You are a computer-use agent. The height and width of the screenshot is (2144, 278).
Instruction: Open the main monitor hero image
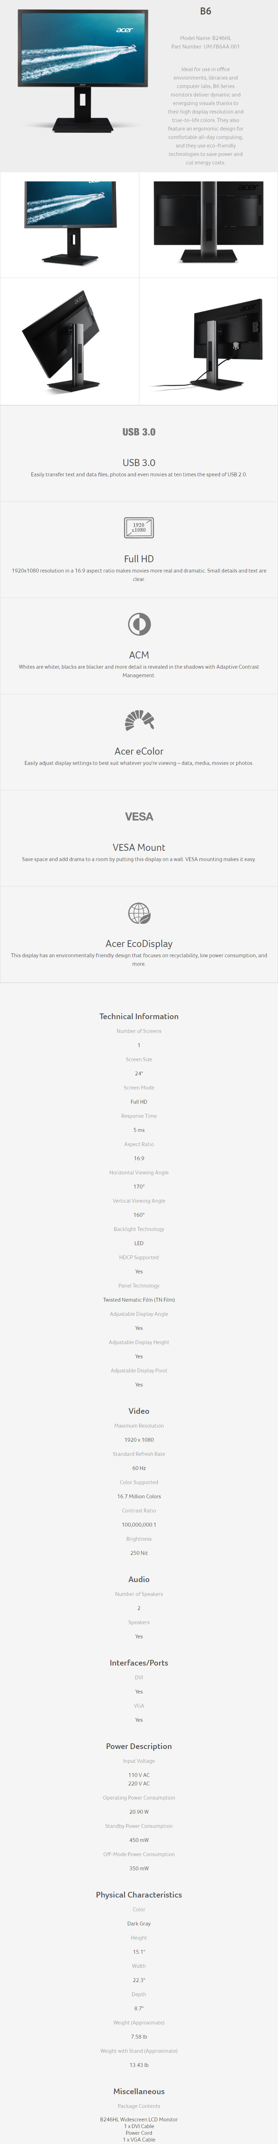[82, 71]
